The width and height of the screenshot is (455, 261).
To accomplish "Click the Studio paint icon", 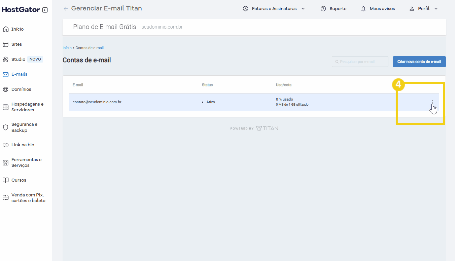I will pos(5,60).
